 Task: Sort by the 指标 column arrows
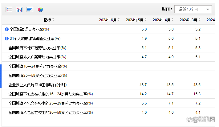53,20
